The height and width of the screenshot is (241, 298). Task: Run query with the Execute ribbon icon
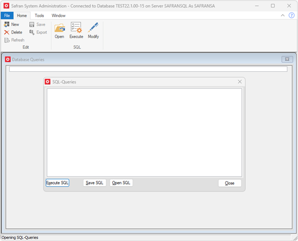coord(76,27)
